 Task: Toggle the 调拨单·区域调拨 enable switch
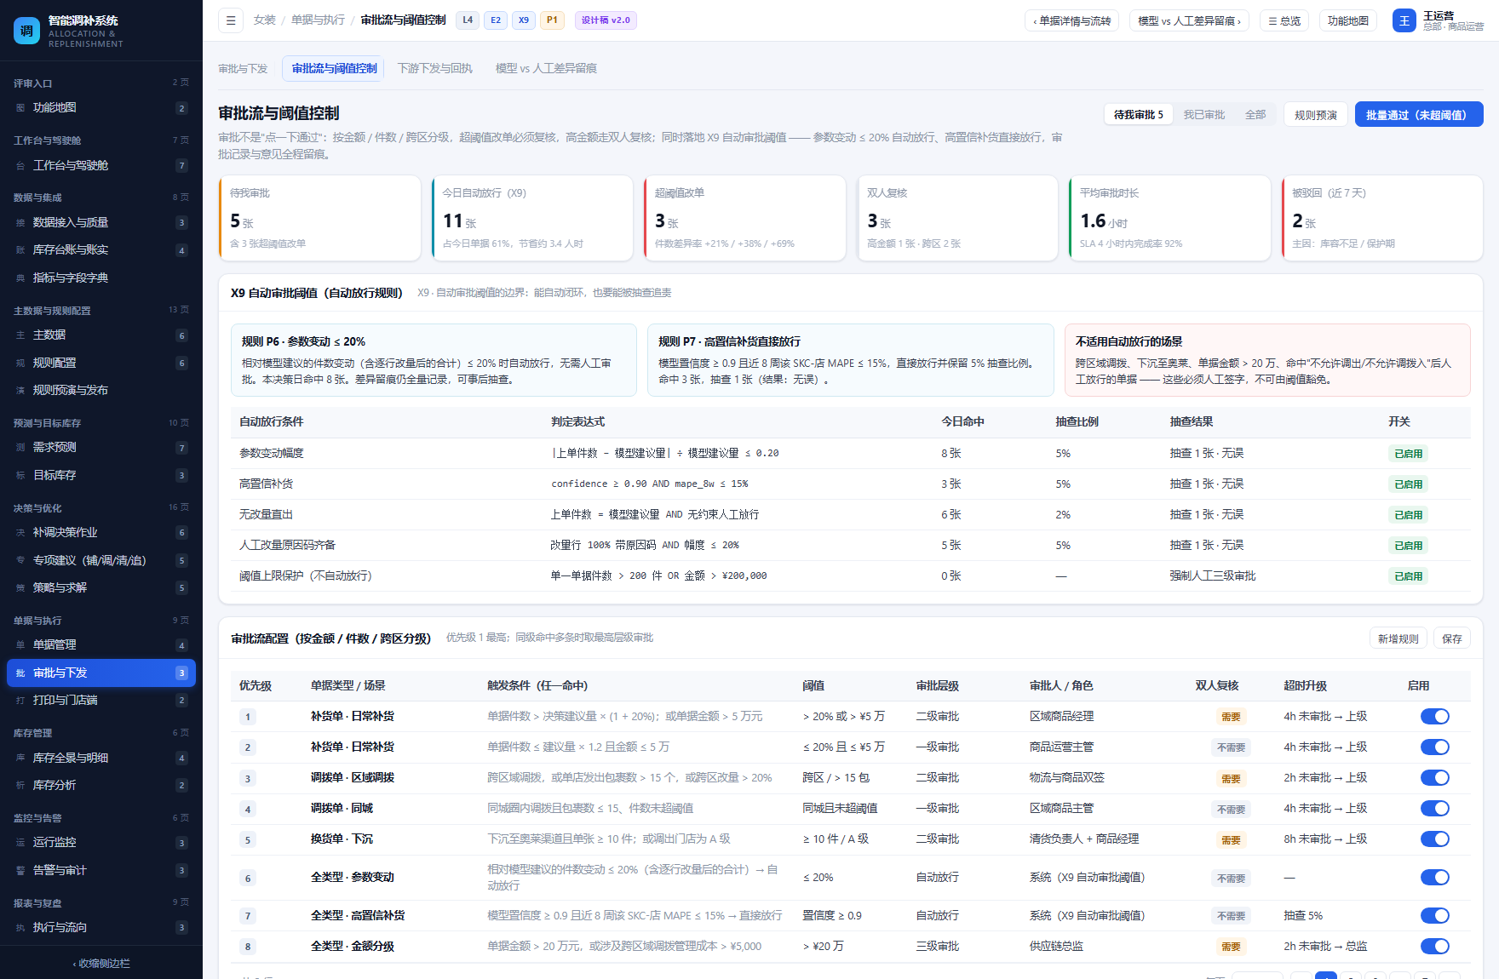click(1434, 778)
